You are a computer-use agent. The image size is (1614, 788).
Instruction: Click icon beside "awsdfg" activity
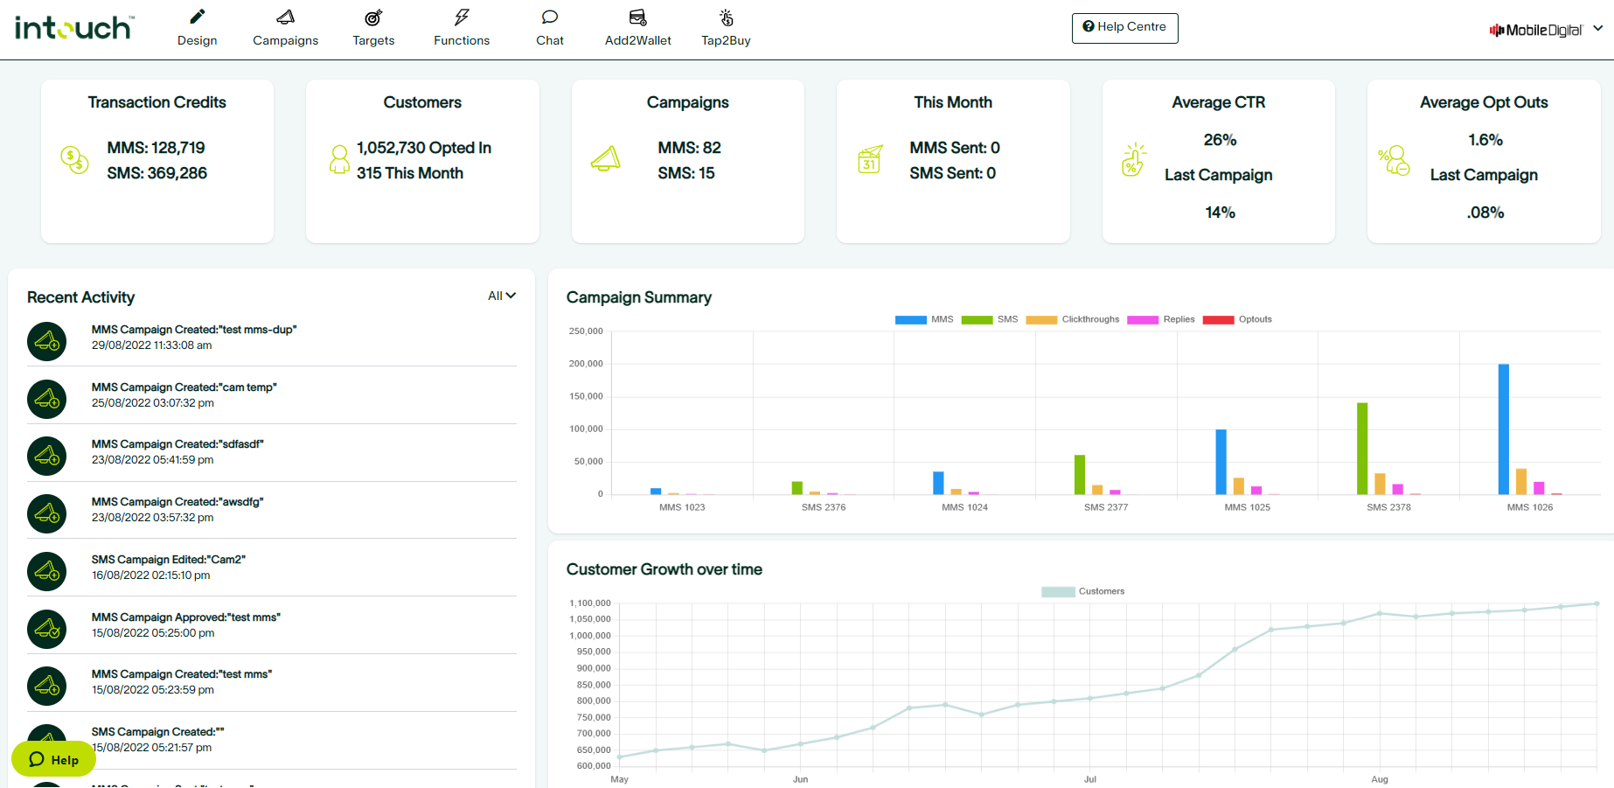point(47,514)
